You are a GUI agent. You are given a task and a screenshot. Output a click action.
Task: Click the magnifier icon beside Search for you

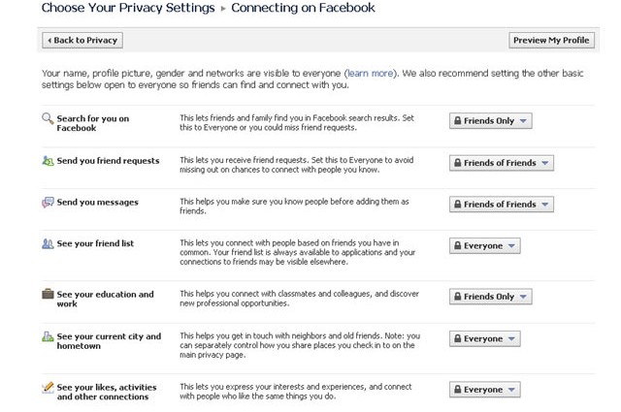click(x=48, y=119)
